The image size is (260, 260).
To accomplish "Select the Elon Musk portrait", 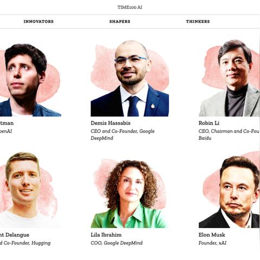I will coord(229,190).
